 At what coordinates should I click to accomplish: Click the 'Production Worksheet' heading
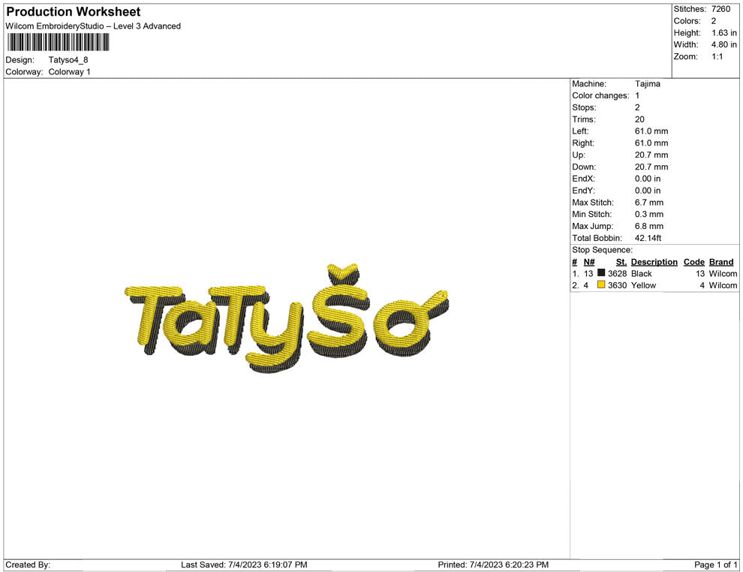click(74, 12)
